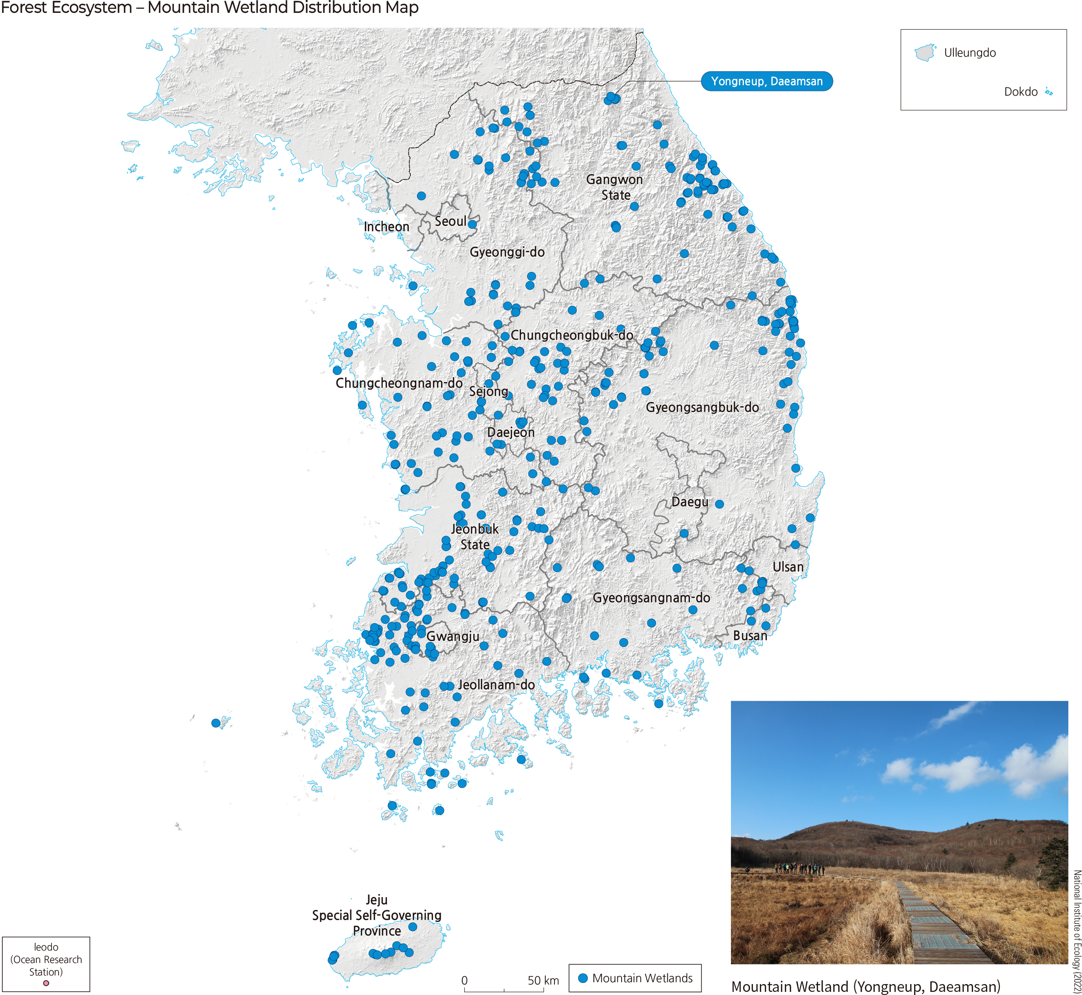Click the Busan label
This screenshot has width=1082, height=995.
(750, 635)
